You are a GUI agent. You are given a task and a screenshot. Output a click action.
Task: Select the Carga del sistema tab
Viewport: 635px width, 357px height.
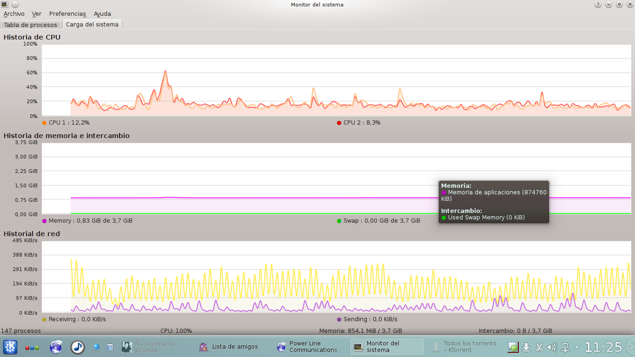92,24
